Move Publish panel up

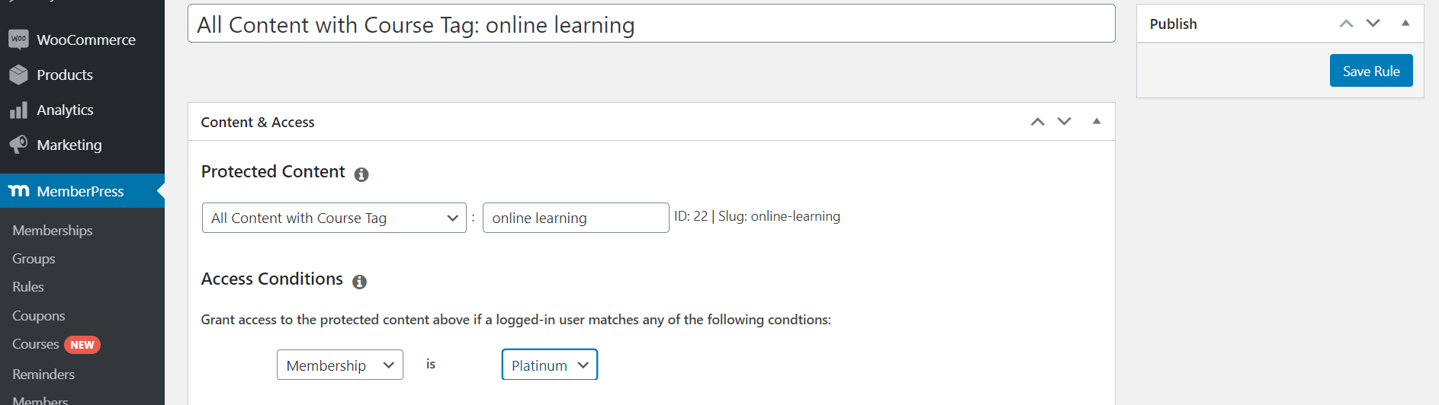1347,24
